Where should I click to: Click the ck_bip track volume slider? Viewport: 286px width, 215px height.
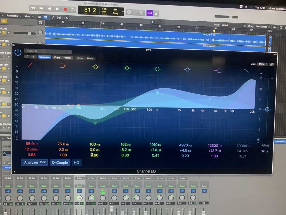pos(25,33)
